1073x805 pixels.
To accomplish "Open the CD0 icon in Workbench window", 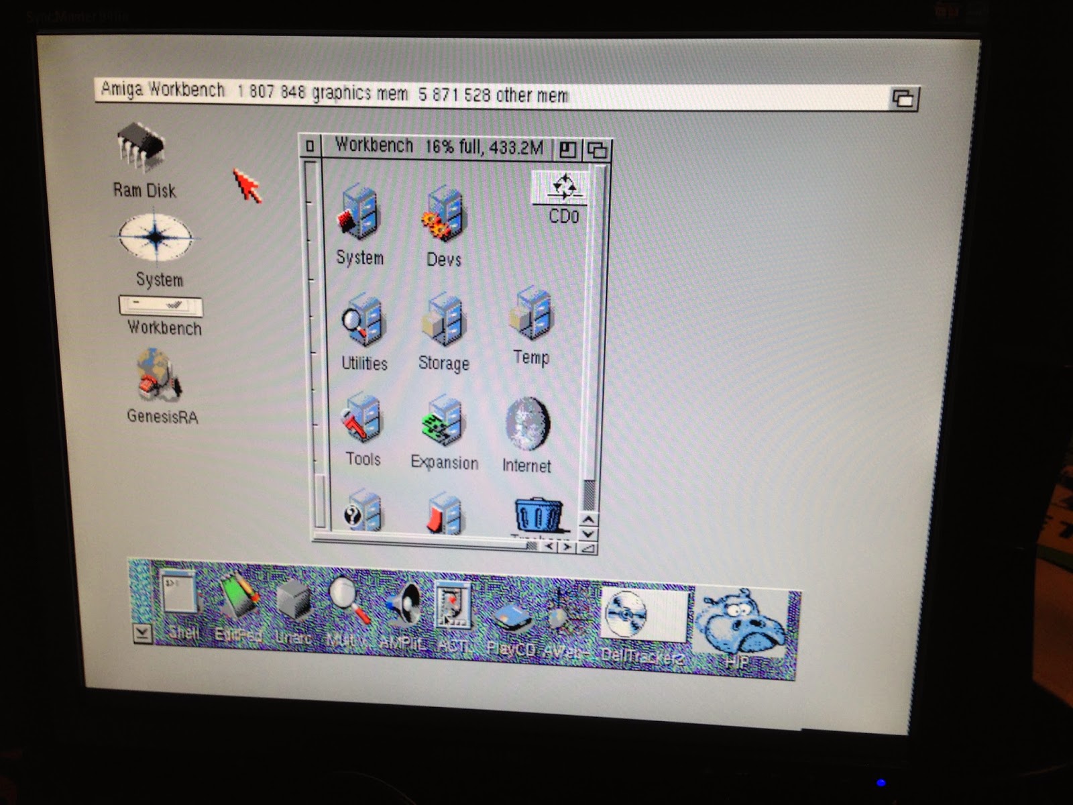I will pyautogui.click(x=562, y=187).
